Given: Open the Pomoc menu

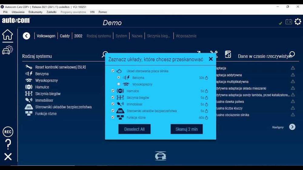Looking at the screenshot, I should click(x=103, y=12).
